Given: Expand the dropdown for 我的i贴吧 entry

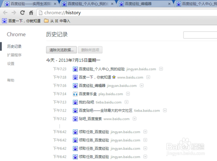Looking at the screenshot, I should click(x=126, y=102).
